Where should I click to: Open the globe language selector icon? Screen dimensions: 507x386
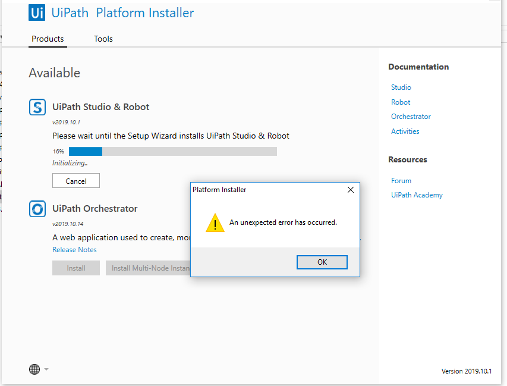[x=34, y=369]
